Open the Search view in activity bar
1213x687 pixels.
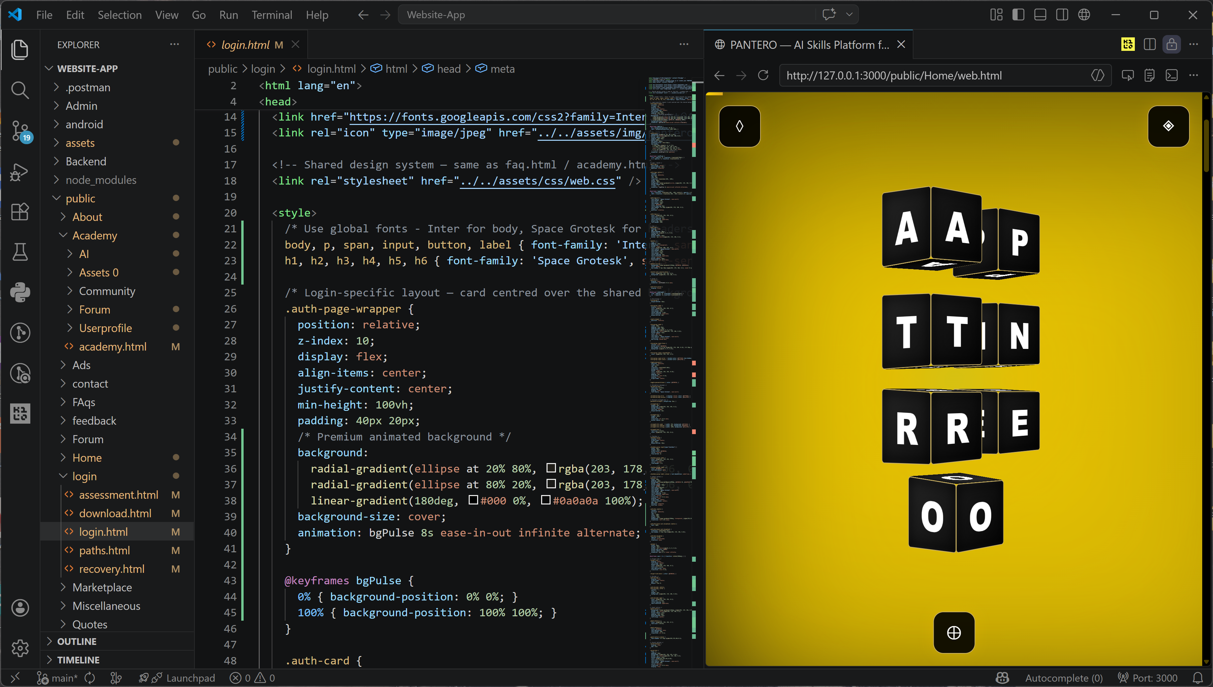20,90
